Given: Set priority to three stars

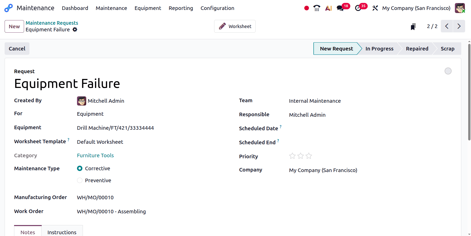Looking at the screenshot, I should 309,156.
